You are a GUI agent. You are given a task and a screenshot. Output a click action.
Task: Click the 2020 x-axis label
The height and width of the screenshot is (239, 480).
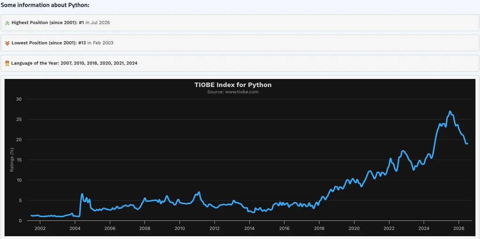pyautogui.click(x=354, y=228)
